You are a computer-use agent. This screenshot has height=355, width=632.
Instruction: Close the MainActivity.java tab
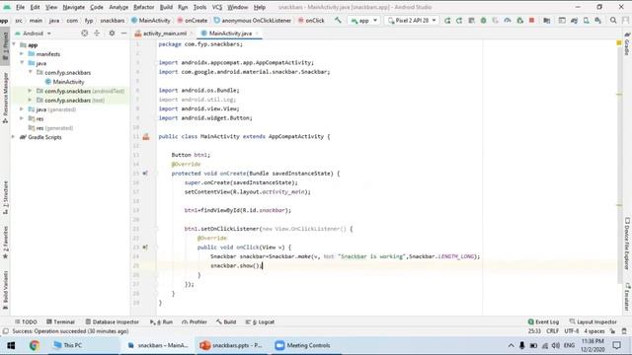pyautogui.click(x=257, y=34)
